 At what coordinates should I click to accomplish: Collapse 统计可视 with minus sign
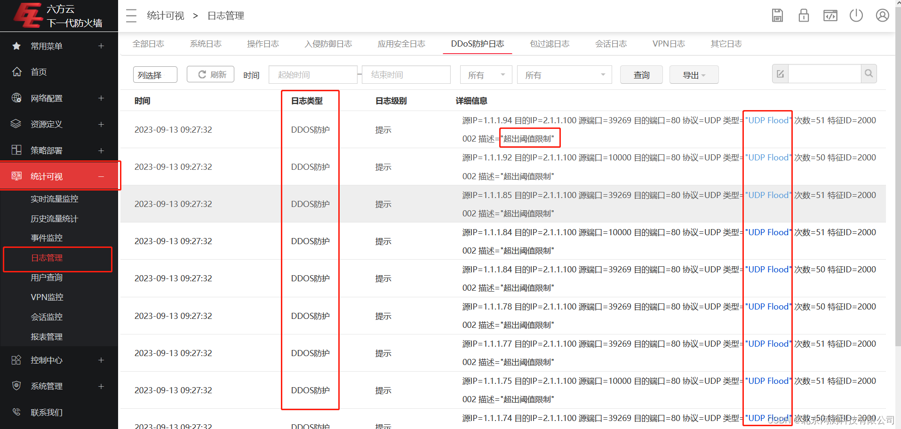(x=101, y=176)
